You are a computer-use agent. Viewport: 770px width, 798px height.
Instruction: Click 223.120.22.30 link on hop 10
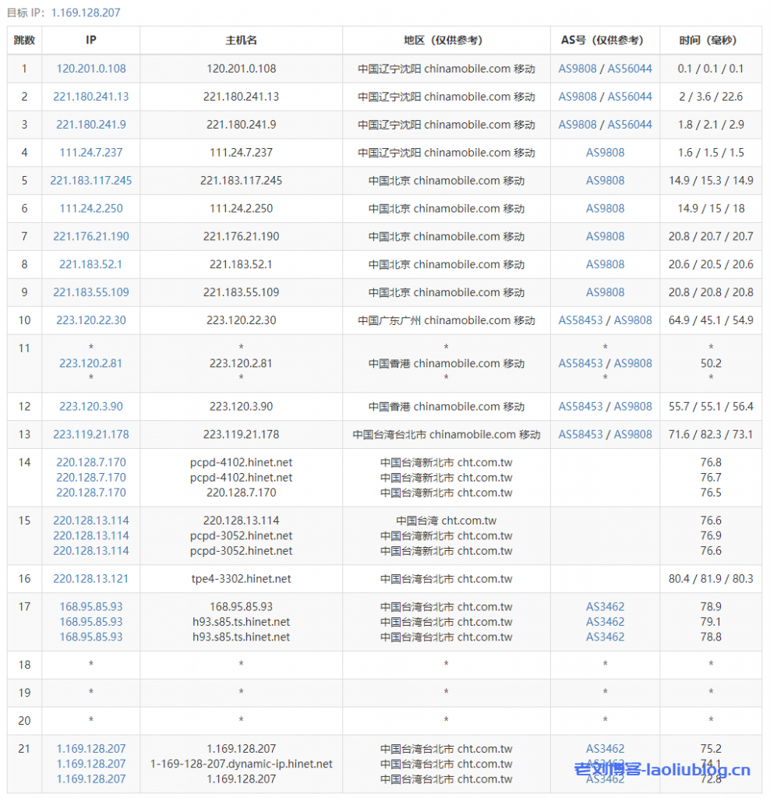pos(90,320)
